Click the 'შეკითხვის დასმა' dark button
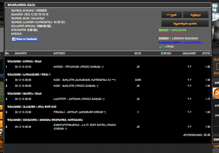The width and height of the screenshot is (219, 153). click(x=185, y=23)
